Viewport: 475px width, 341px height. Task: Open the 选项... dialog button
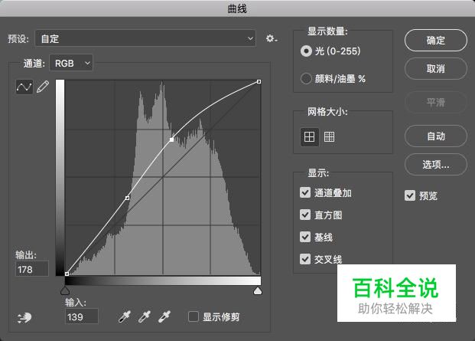[x=436, y=165]
